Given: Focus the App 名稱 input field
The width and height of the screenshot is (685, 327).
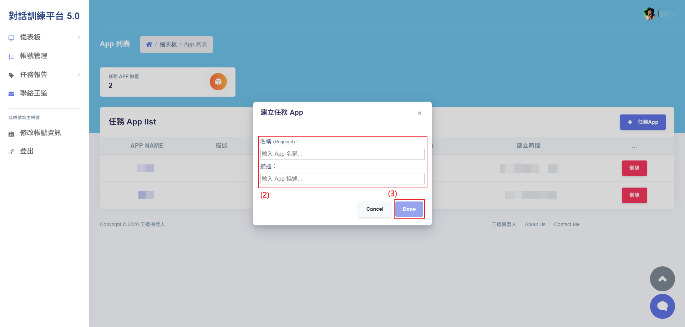Looking at the screenshot, I should pyautogui.click(x=342, y=154).
